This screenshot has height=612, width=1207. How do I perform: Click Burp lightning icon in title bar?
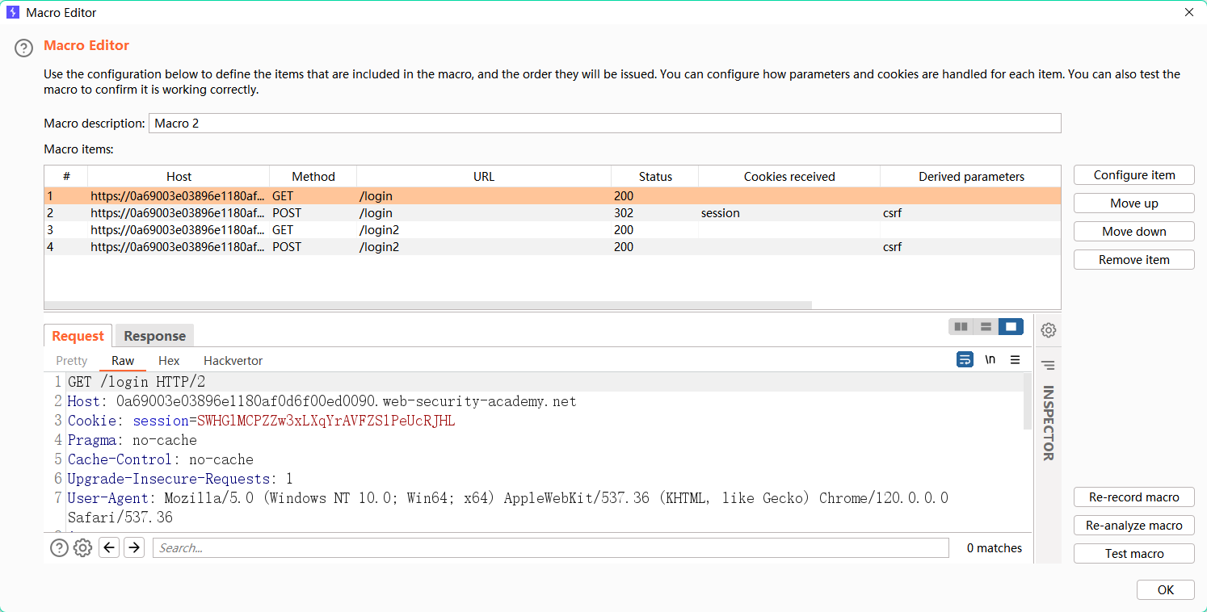pyautogui.click(x=12, y=12)
